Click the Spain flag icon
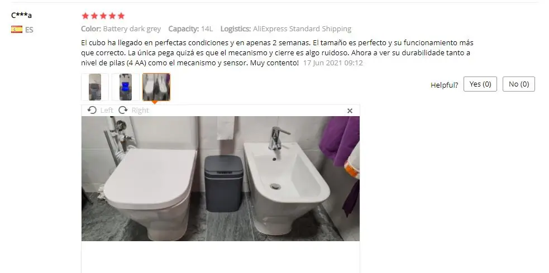 (16, 30)
